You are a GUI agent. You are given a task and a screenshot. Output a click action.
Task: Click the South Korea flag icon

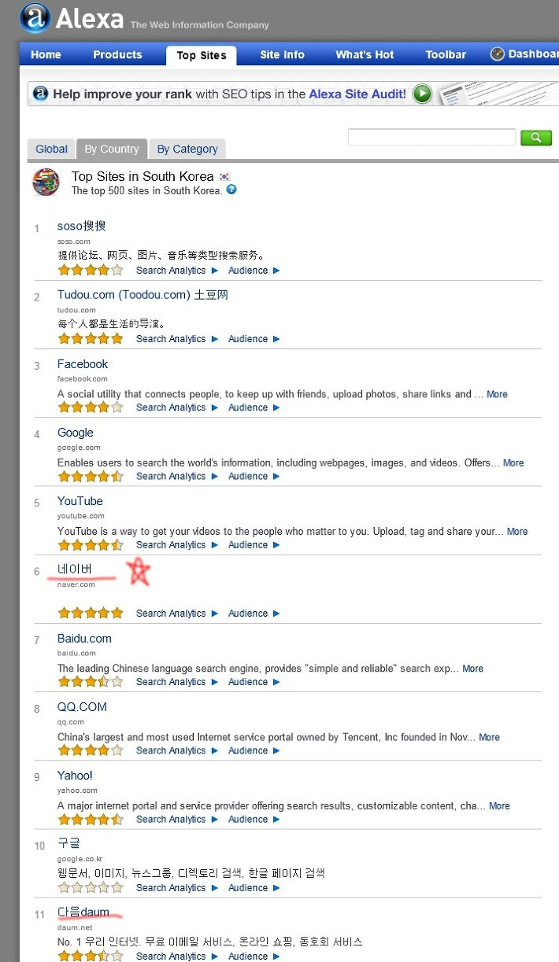(x=224, y=176)
